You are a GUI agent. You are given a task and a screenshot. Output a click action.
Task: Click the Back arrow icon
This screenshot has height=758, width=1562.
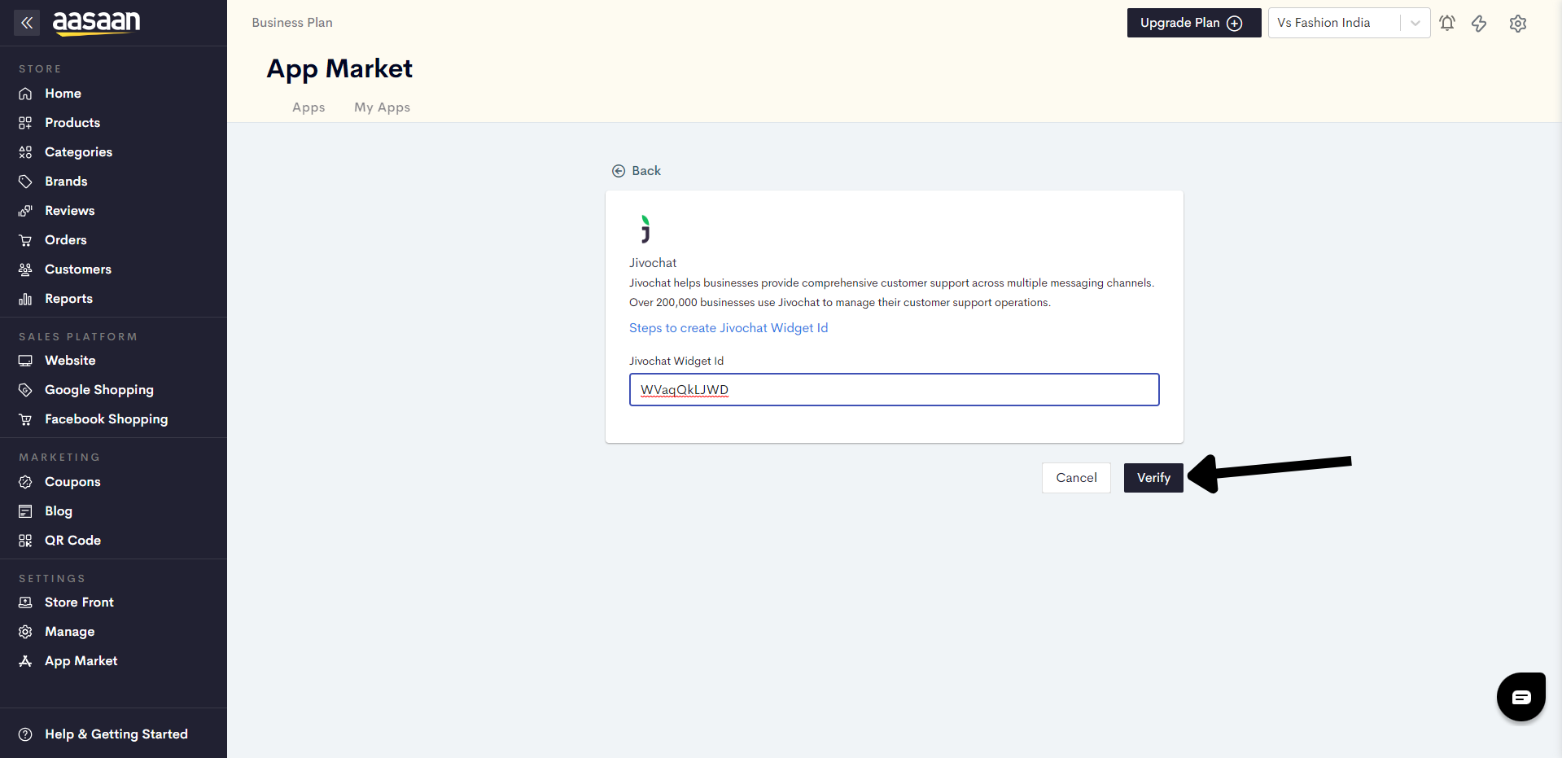point(619,171)
